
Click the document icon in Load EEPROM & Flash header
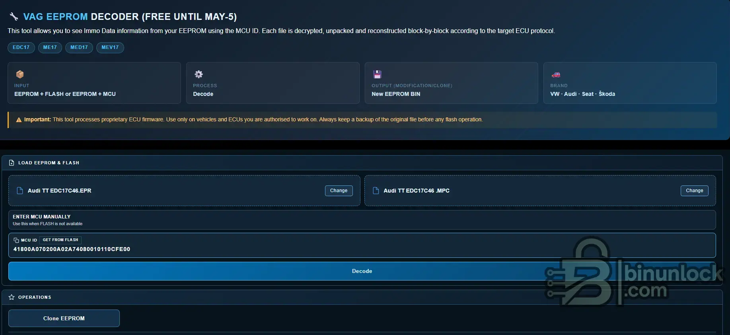pos(12,163)
